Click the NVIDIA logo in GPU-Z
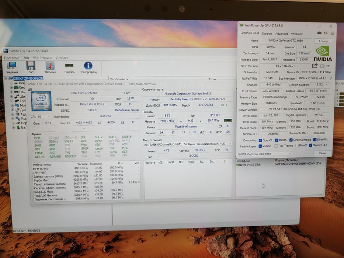 click(323, 54)
